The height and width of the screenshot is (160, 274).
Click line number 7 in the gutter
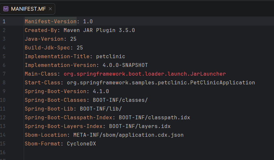click(4, 74)
